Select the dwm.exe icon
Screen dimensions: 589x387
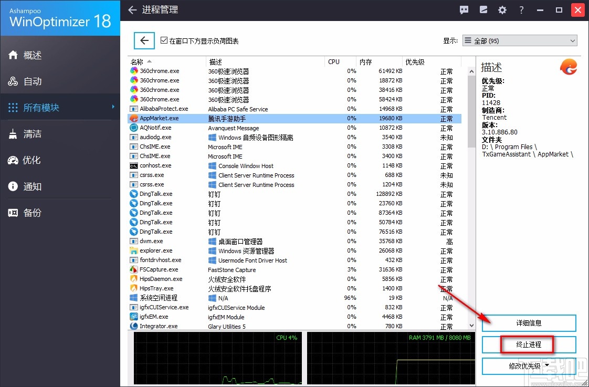click(x=134, y=241)
